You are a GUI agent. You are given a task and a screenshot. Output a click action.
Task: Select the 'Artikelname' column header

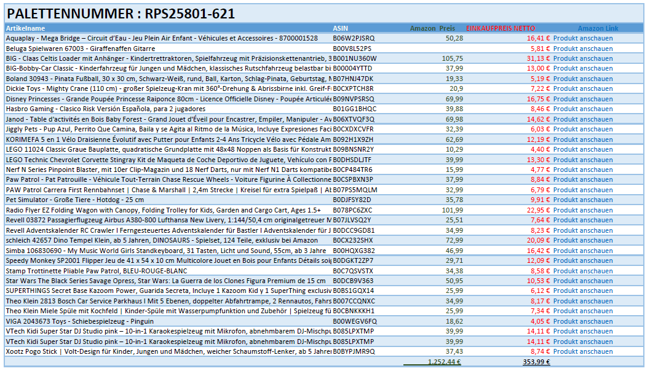[x=26, y=28]
